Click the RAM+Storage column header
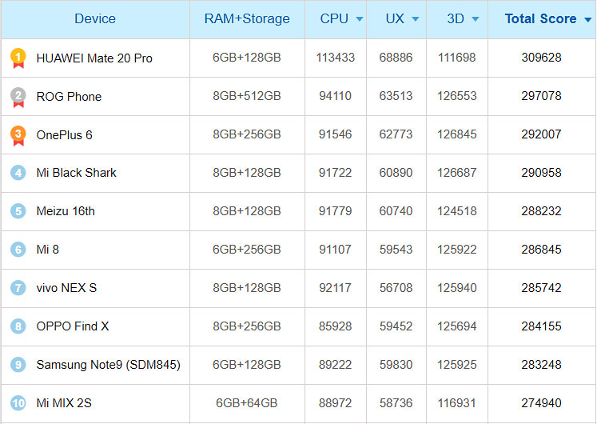The width and height of the screenshot is (597, 424). click(247, 18)
